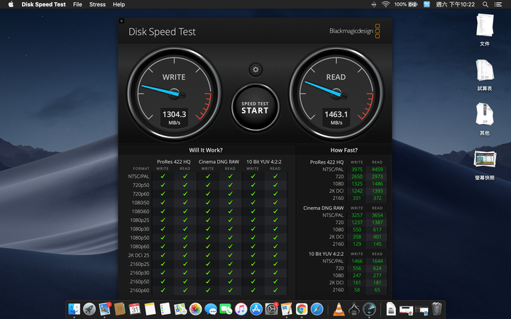Viewport: 511px width, 319px height.
Task: Click ProRes 422 HQ NTSC/PAL write value 3975
Action: [357, 169]
